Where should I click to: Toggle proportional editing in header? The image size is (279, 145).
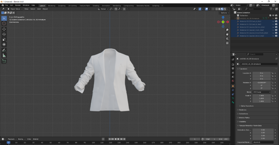(124, 9)
